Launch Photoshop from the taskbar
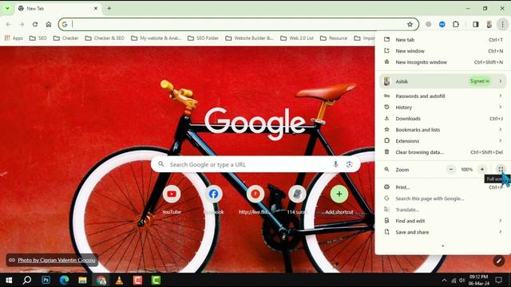The width and height of the screenshot is (511, 287). coord(46,280)
